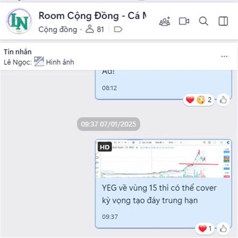Image resolution: width=238 pixels, height=238 pixels.
Task: Start a video call with the group
Action: (x=184, y=21)
